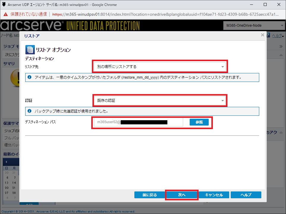The image size is (286, 214).
Task: Click the 保護されていない通信 warning text
Action: 29,14
